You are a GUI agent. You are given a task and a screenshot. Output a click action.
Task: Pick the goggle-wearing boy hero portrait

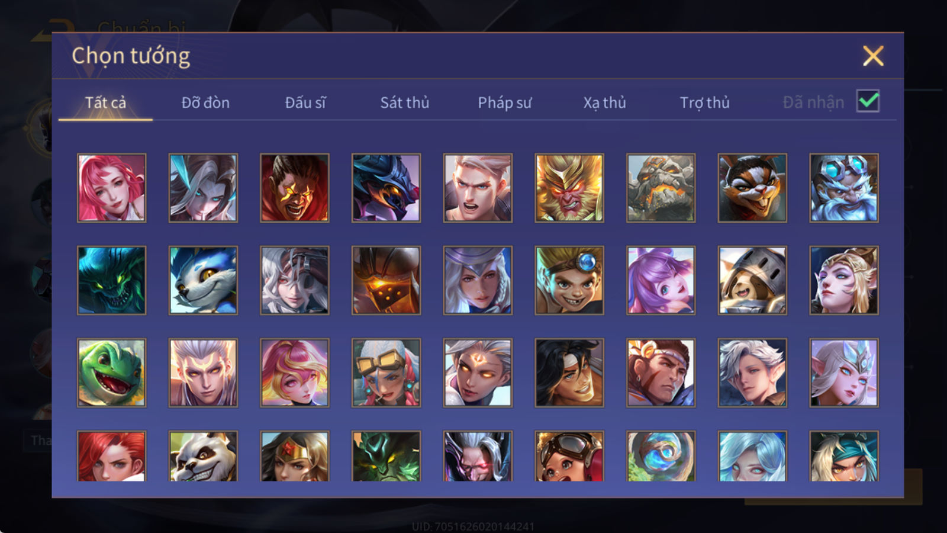[569, 280]
